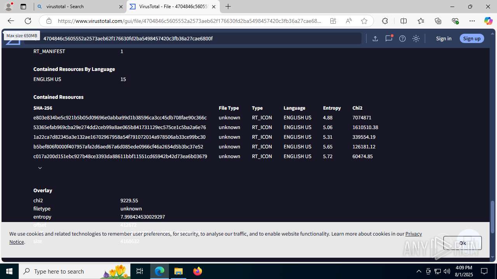This screenshot has height=279, width=497.
Task: Show hidden system tray icons
Action: coord(419,271)
